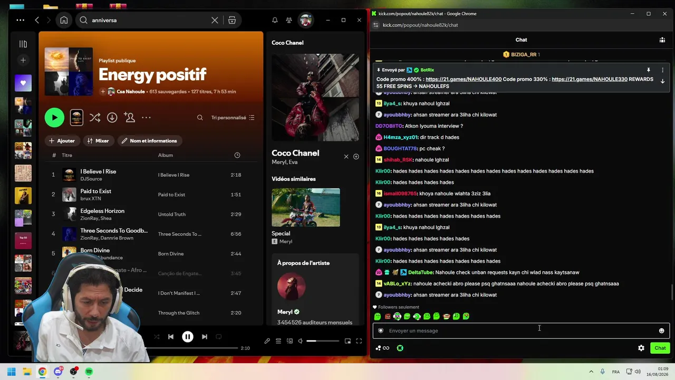Open Meryl artist profile picture
Viewport: 675px width, 380px height.
tap(291, 287)
